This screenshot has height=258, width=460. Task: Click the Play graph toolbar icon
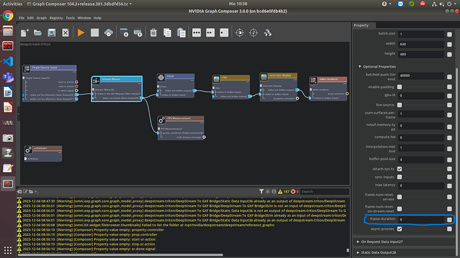(81, 33)
